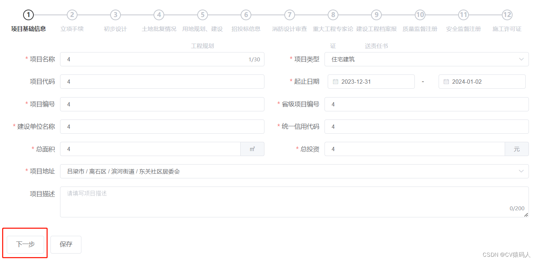Focus the 项目编号 input field
This screenshot has width=536, height=261.
[x=162, y=104]
